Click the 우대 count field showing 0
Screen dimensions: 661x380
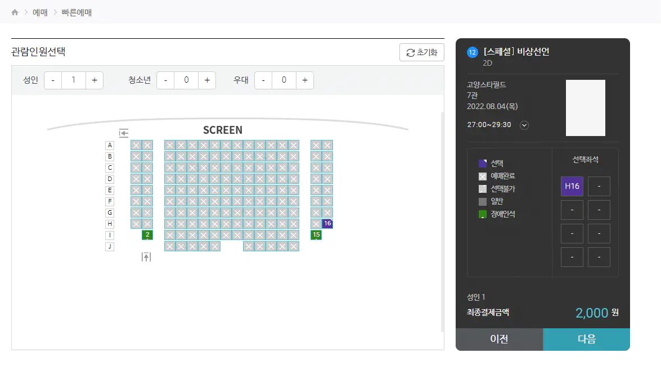coord(284,80)
